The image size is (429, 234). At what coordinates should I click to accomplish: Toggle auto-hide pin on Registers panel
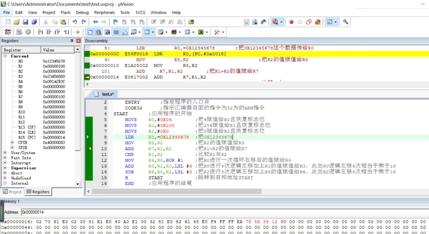point(72,41)
